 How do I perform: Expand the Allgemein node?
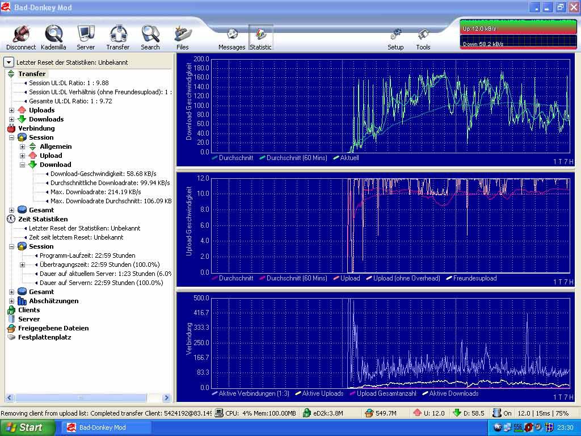pos(22,146)
